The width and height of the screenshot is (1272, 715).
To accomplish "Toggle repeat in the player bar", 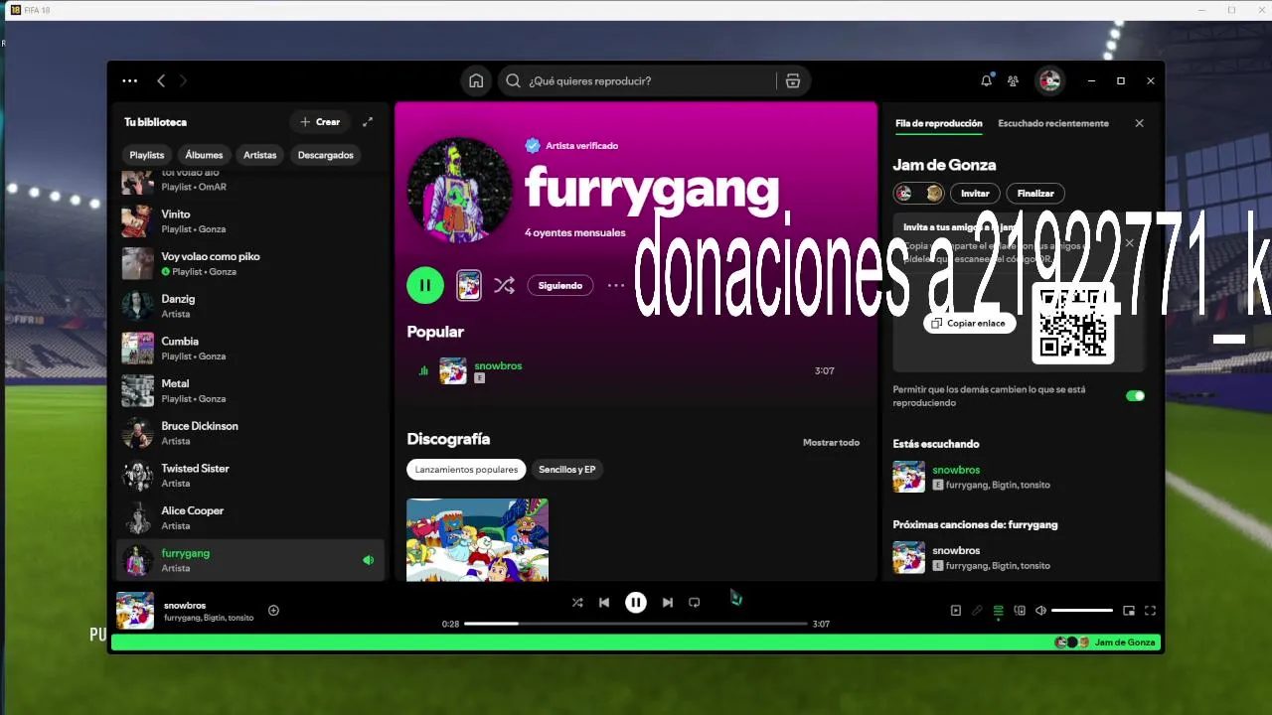I will [695, 602].
